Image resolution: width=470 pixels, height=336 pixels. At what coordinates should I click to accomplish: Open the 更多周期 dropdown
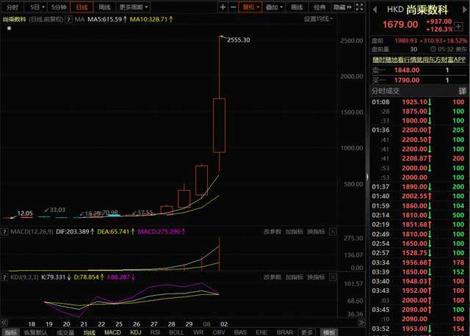[134, 7]
